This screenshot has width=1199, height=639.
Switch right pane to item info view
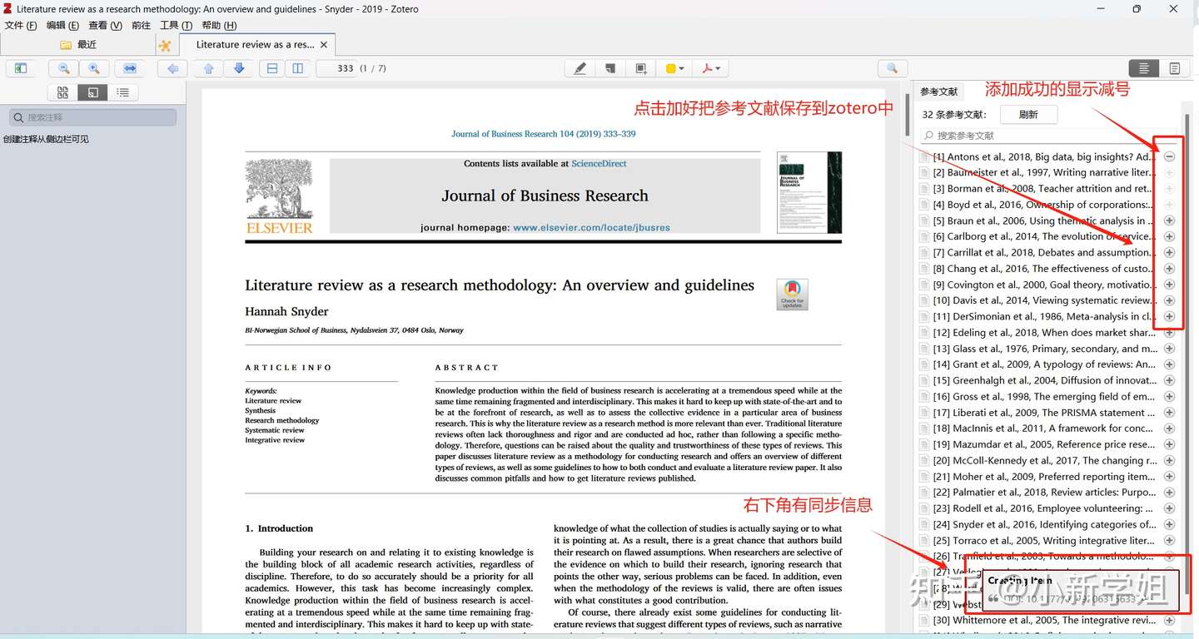tap(1144, 68)
